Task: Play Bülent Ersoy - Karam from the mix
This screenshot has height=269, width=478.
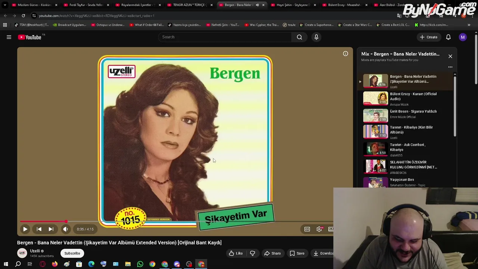Action: (x=407, y=99)
